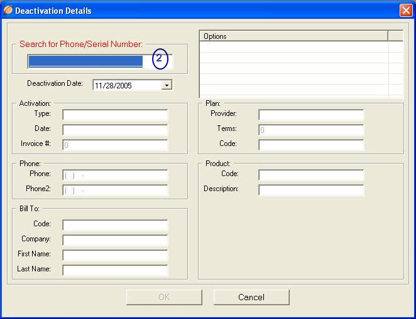Focus the Product Code field
Screen dimensions: 416x319
311,175
